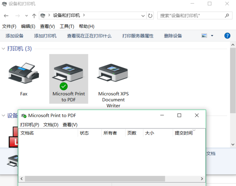
Task: Click the search magnifier icon
Action: tap(227, 15)
